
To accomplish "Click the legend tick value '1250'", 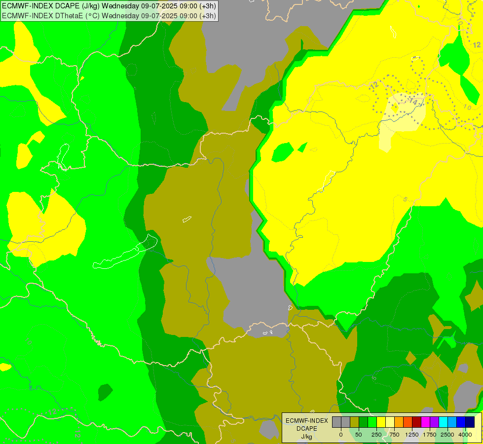I will (x=412, y=435).
